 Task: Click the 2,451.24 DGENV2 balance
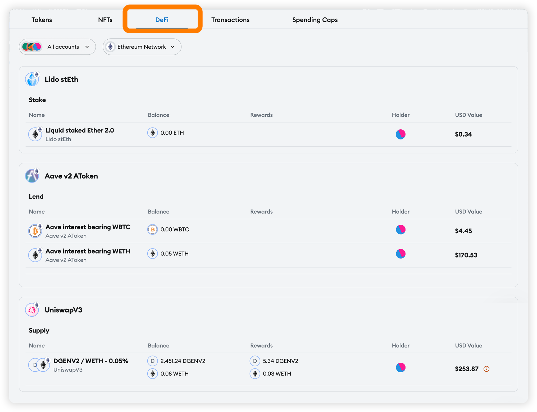183,361
